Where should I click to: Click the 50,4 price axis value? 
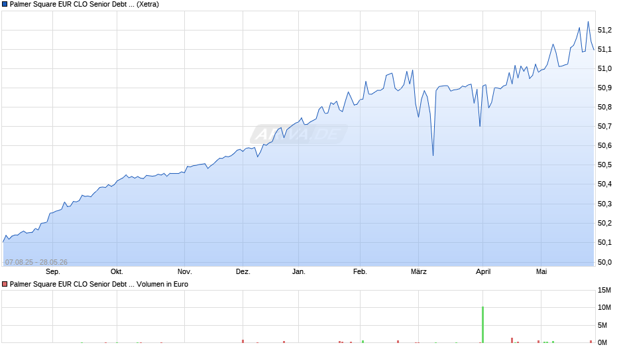click(x=604, y=184)
